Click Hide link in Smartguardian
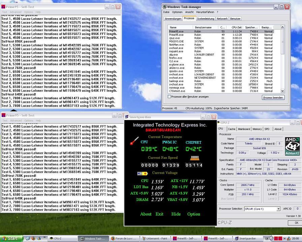Screen dimensions: 302x242 pyautogui.click(x=176, y=214)
